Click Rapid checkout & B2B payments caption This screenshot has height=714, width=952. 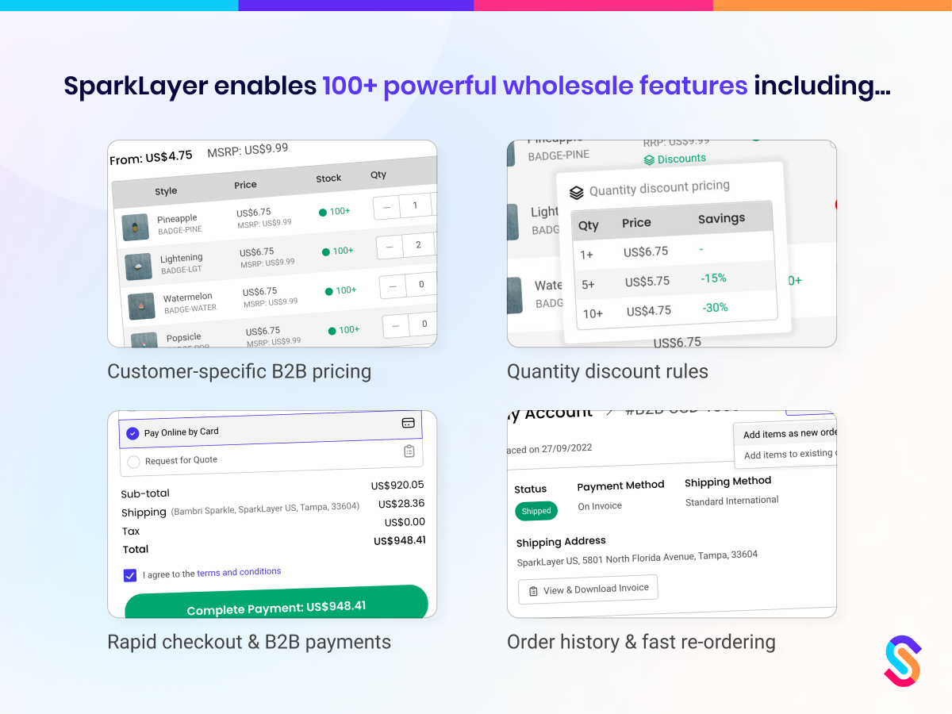249,642
